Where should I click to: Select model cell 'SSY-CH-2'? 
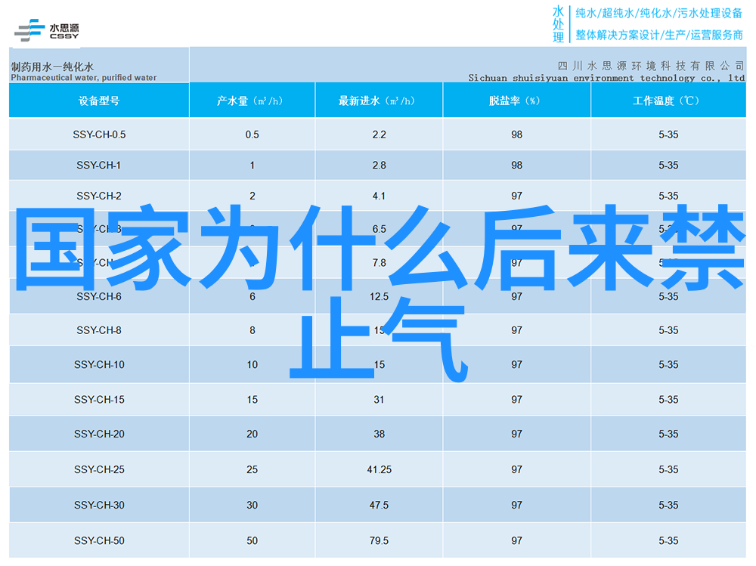99,196
